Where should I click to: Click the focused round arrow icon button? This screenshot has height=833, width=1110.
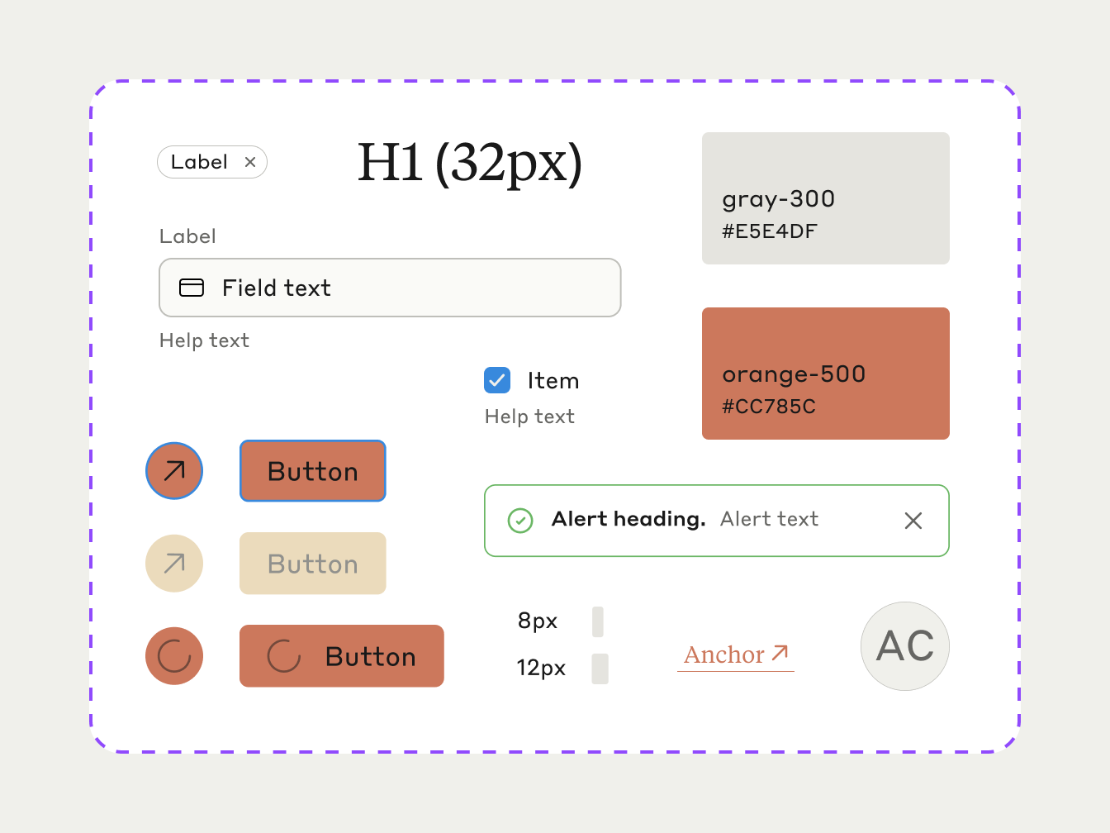click(x=174, y=471)
